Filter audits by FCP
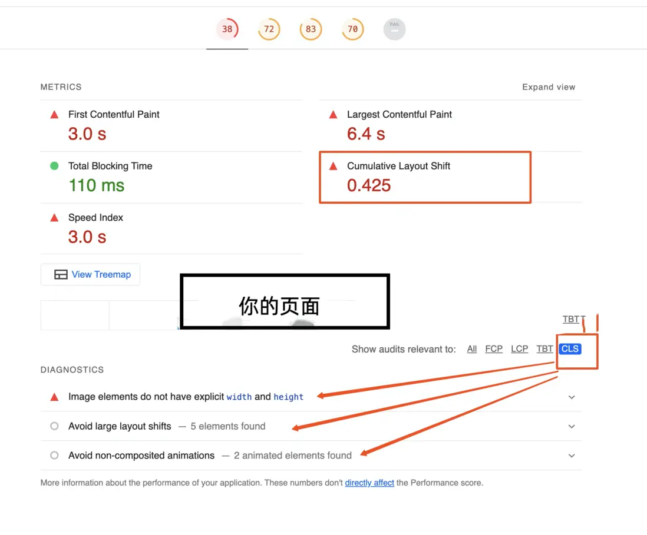This screenshot has height=535, width=647. [494, 349]
